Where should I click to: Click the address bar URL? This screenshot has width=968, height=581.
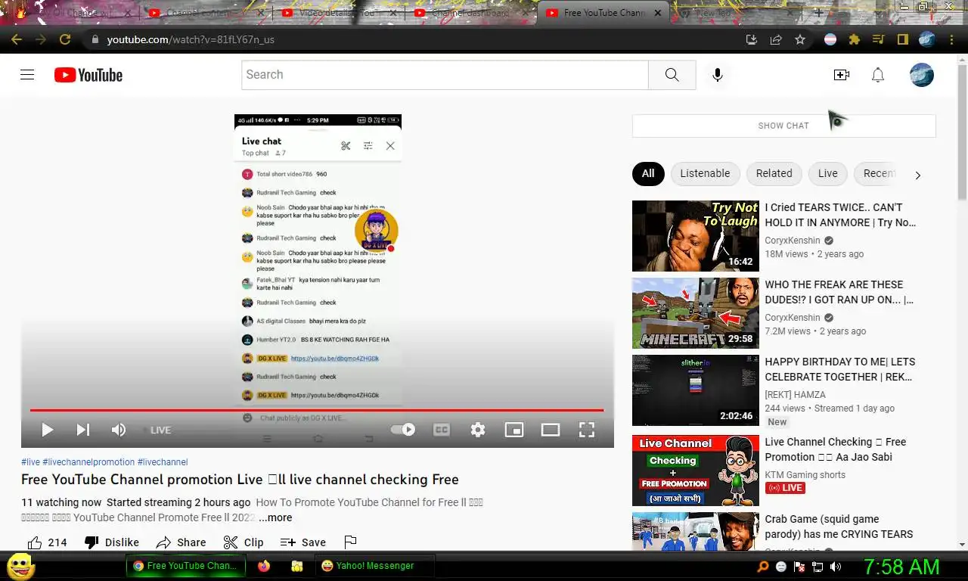(x=190, y=39)
